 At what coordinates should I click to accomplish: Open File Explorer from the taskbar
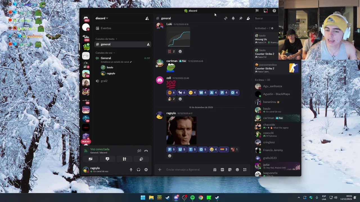pos(151,198)
